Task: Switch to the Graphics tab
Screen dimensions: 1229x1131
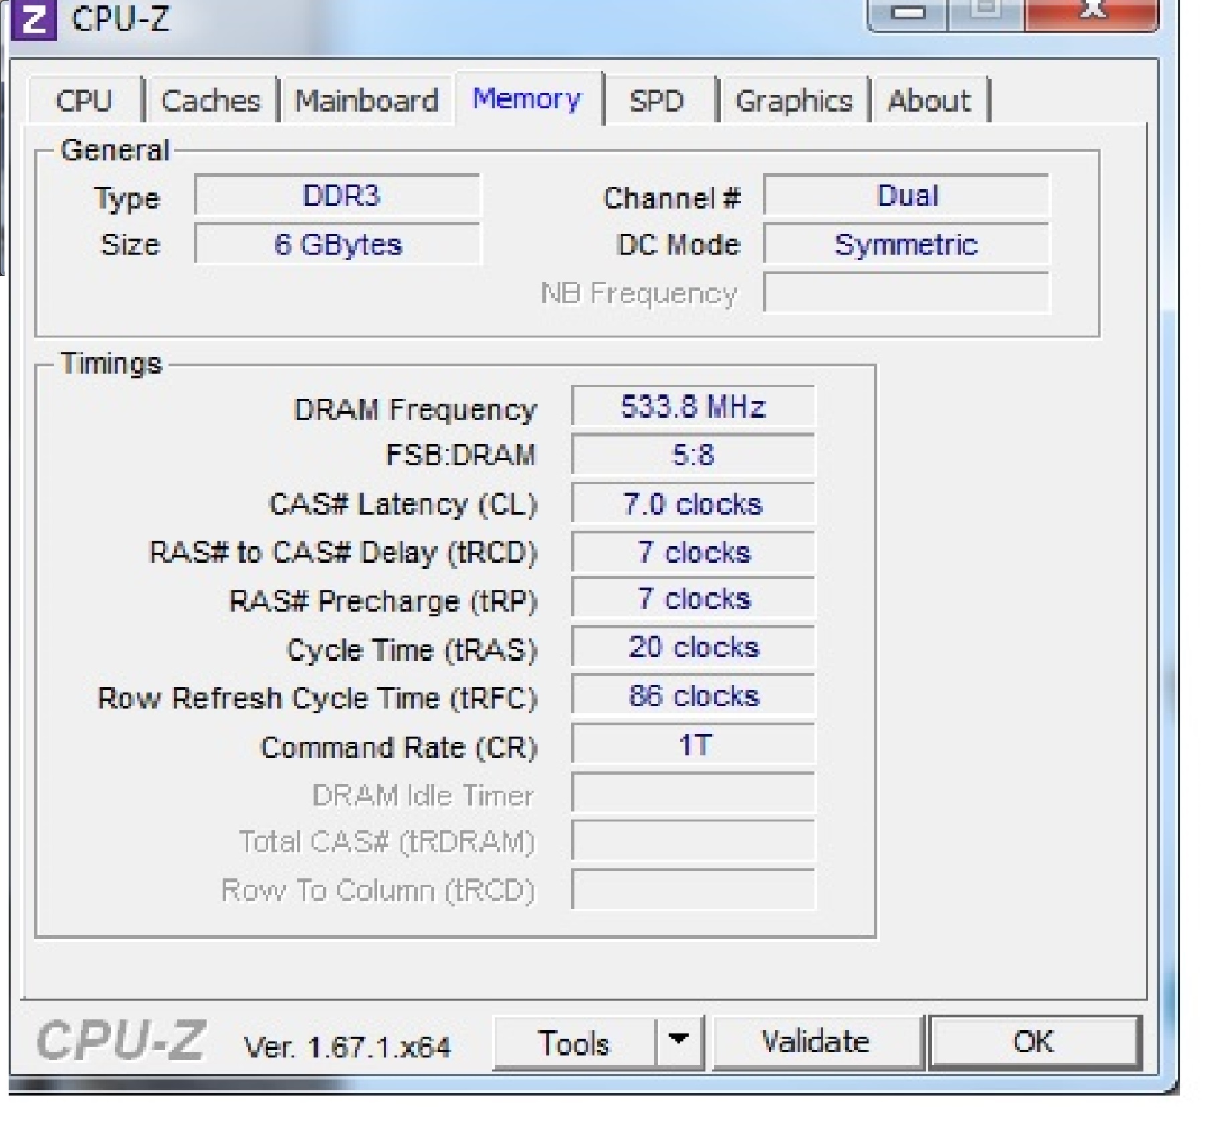Action: pos(794,101)
